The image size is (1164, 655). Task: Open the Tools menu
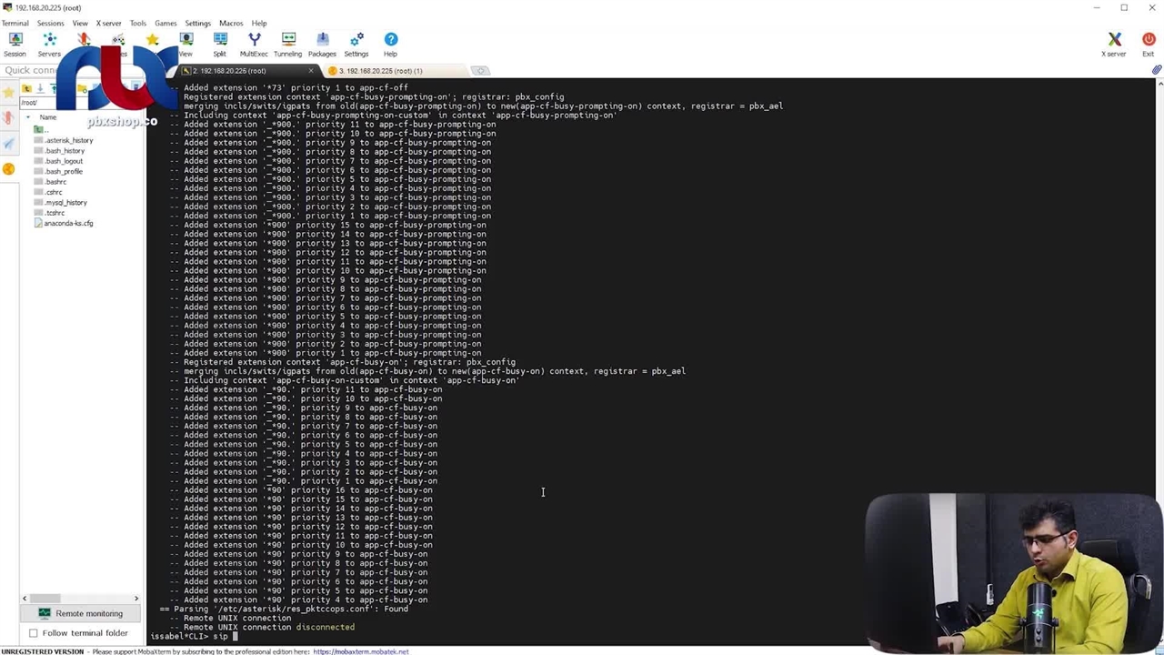[137, 23]
